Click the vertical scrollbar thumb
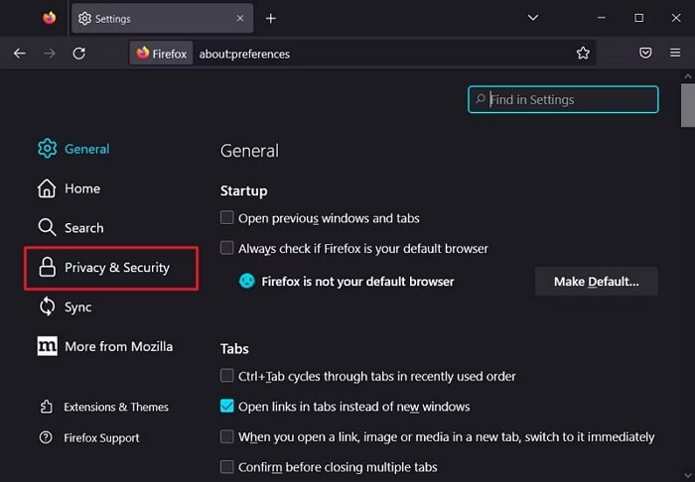The width and height of the screenshot is (695, 482). tap(688, 105)
